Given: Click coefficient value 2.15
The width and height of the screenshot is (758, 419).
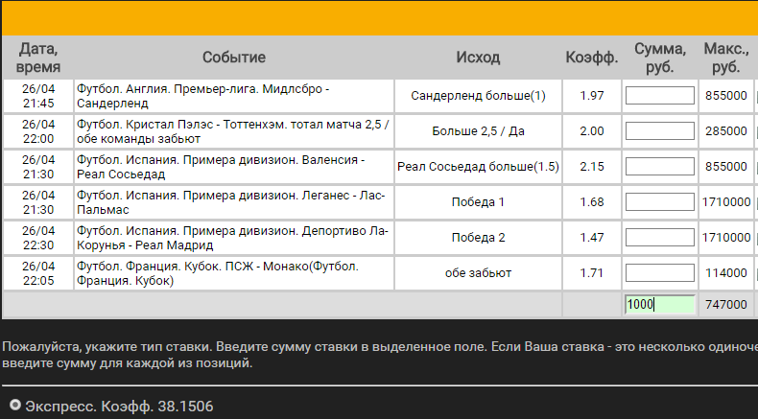Looking at the screenshot, I should [592, 167].
